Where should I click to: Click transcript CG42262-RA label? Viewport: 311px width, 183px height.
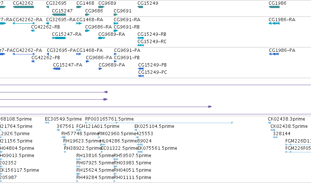tap(27, 20)
